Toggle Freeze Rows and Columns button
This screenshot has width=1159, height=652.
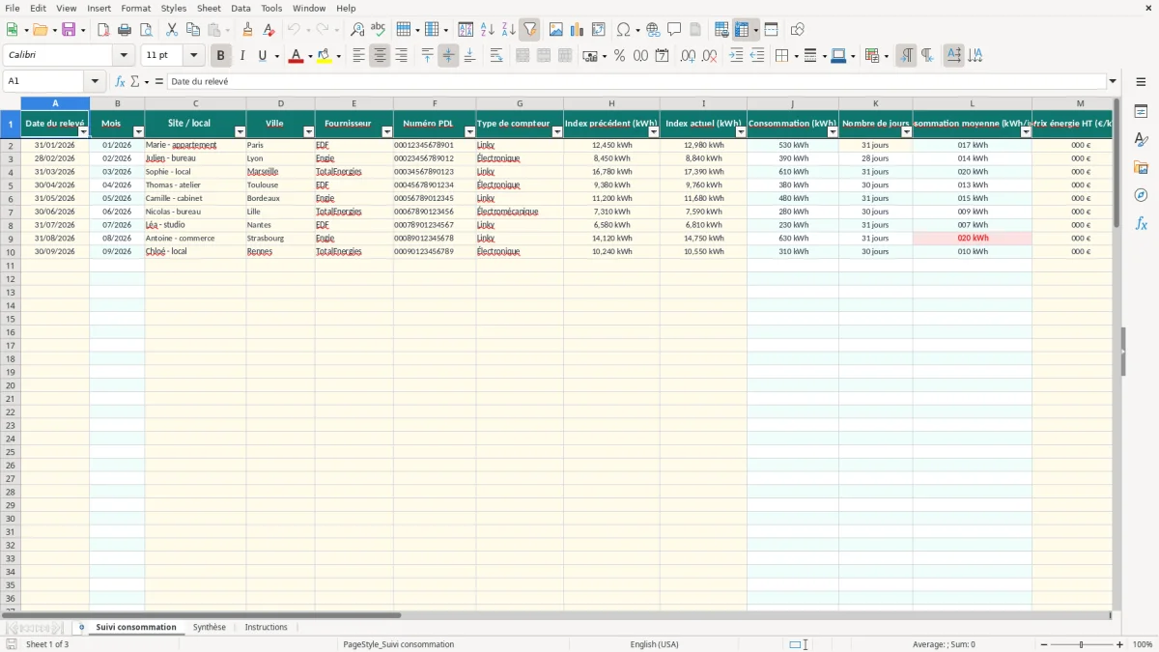coord(742,30)
